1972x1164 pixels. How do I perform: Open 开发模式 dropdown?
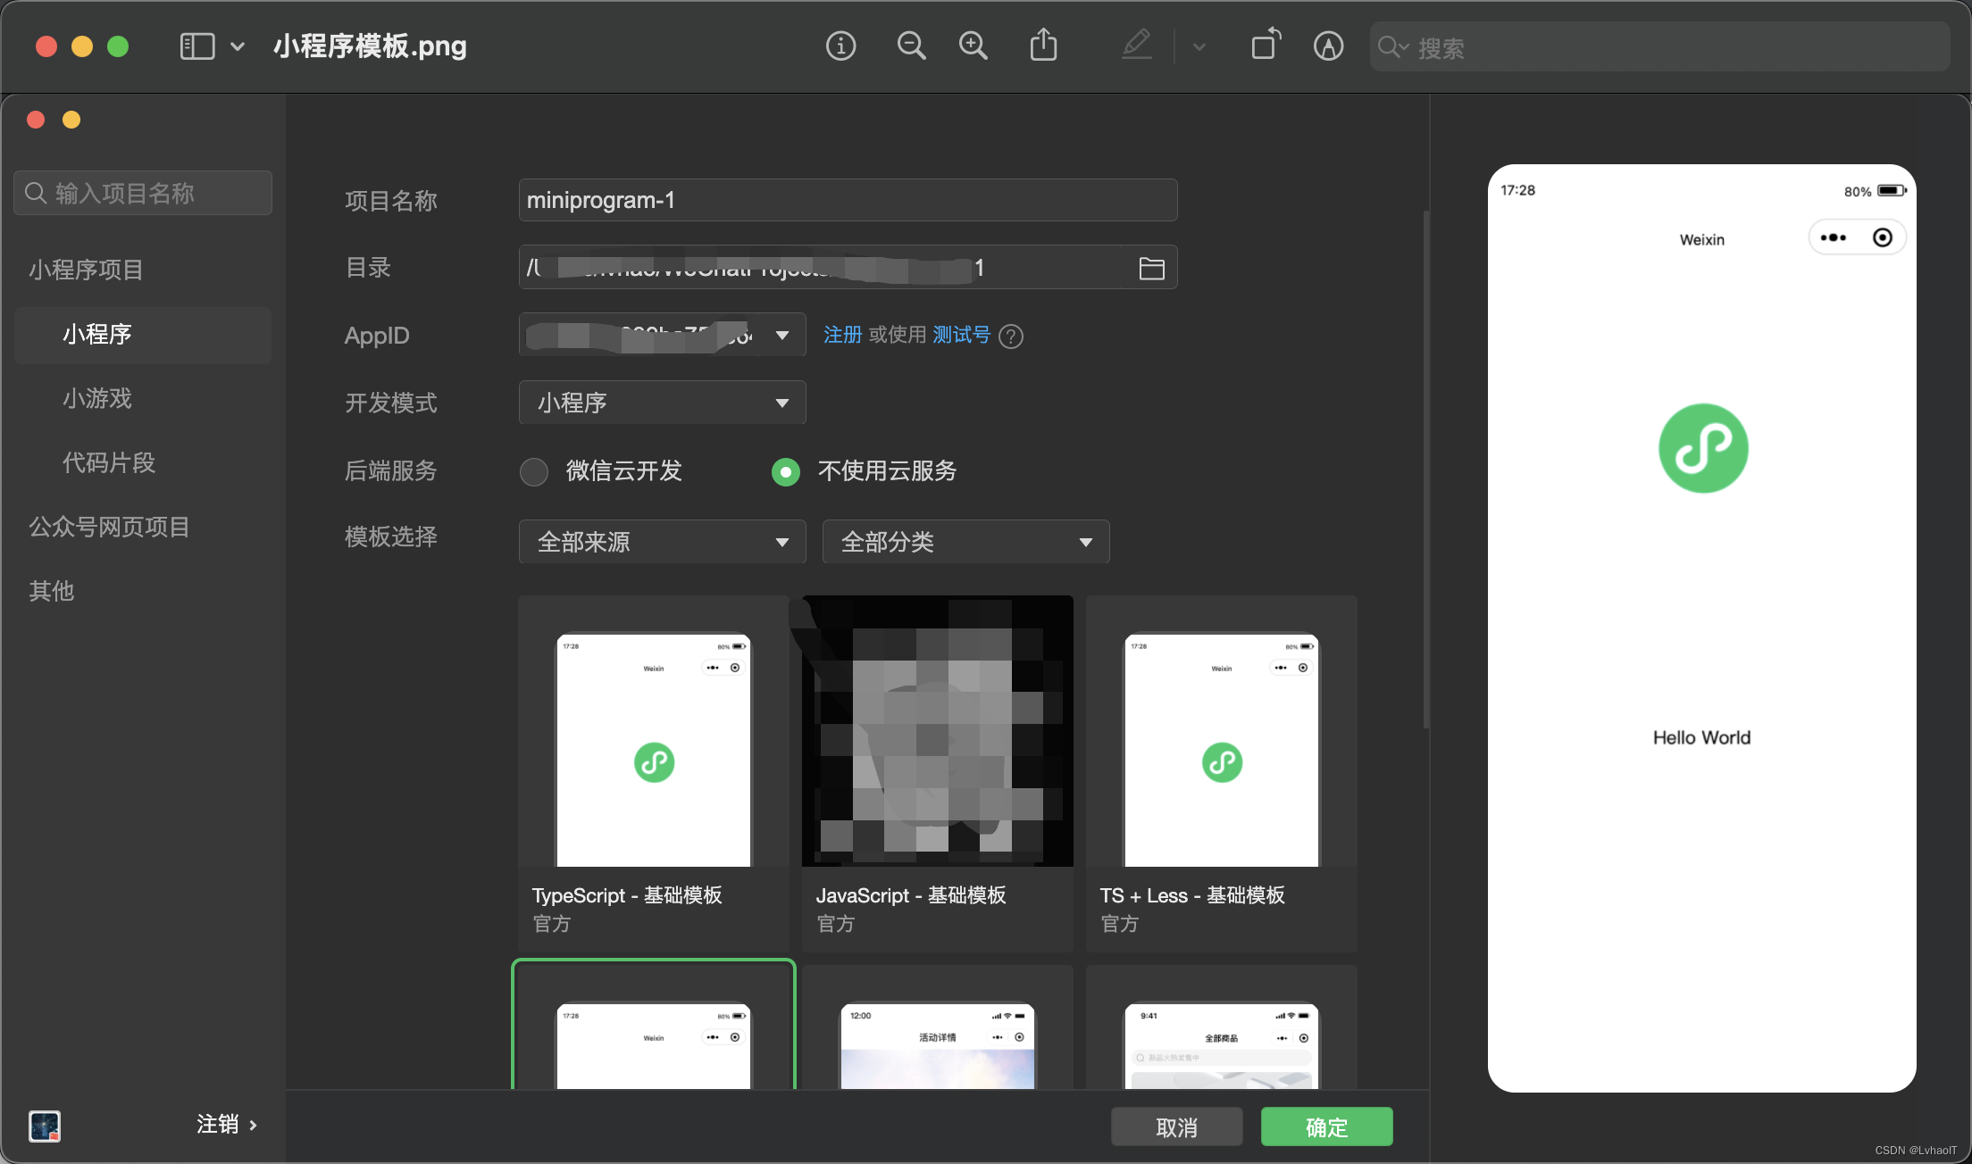tap(662, 403)
